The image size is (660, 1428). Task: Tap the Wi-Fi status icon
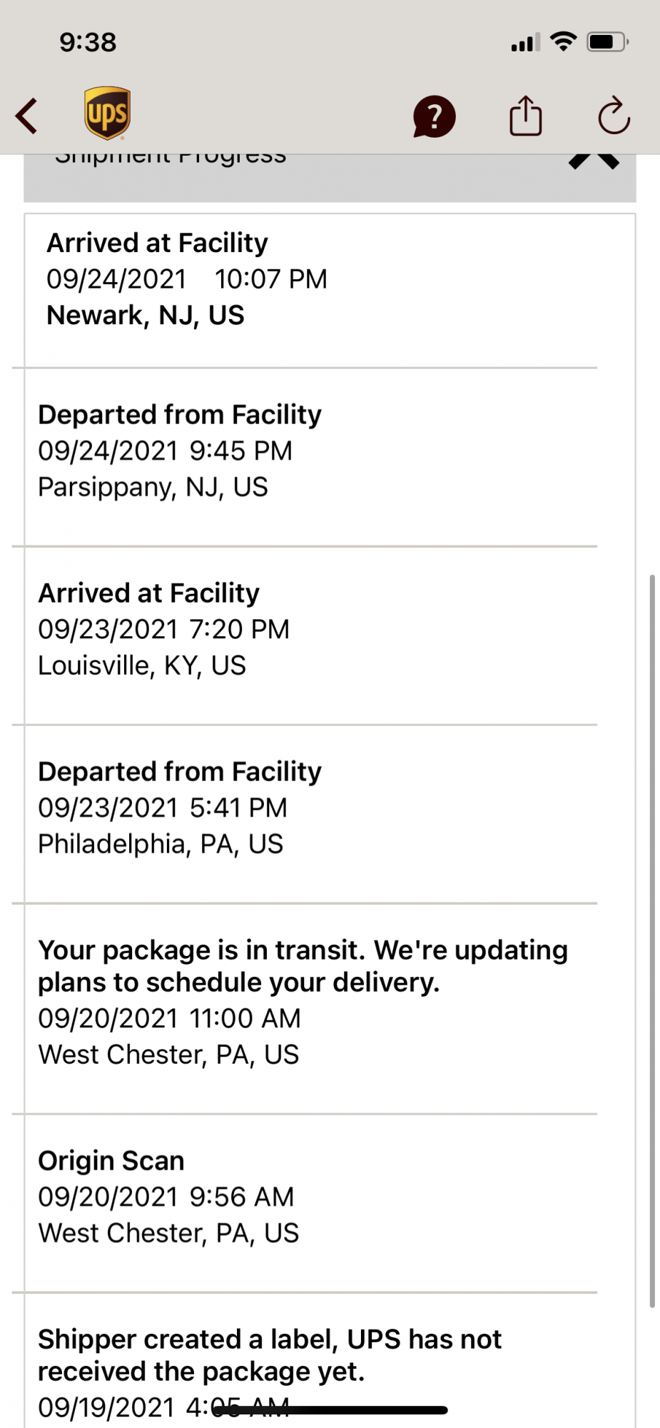point(564,42)
